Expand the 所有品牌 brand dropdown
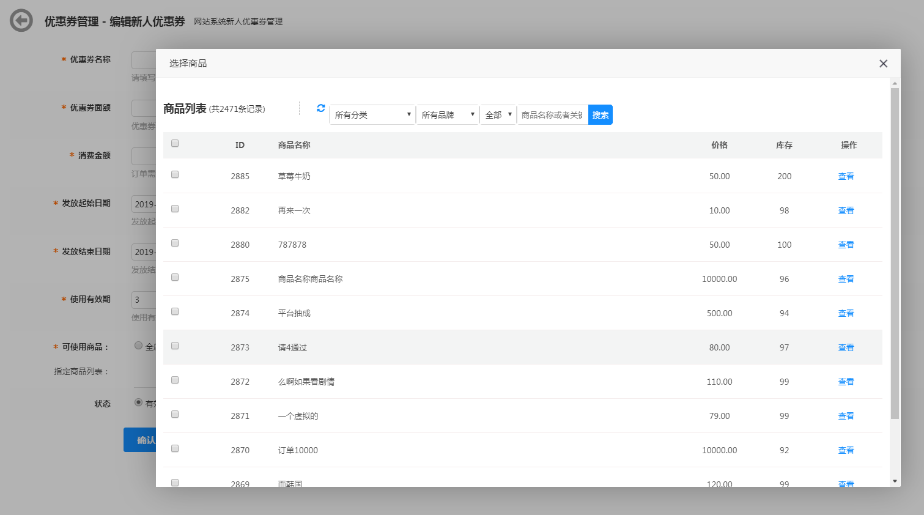The image size is (924, 515). [448, 115]
